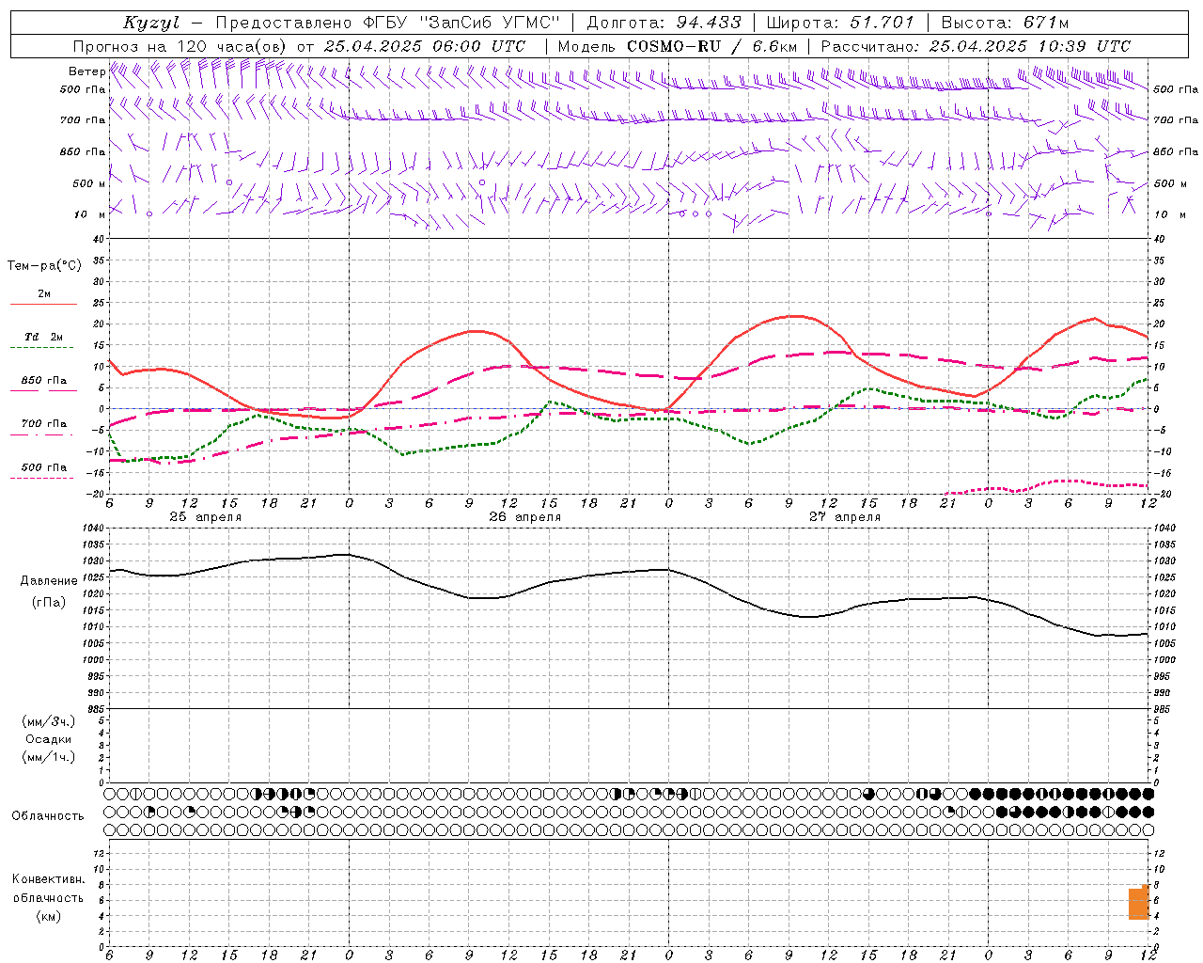Click the 26 апреля date label
The image size is (1203, 963).
(x=525, y=517)
